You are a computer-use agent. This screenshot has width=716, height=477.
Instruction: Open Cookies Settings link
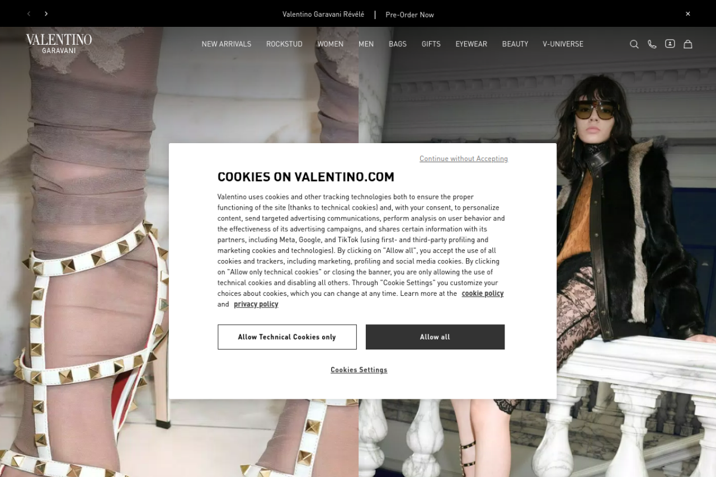pos(359,370)
